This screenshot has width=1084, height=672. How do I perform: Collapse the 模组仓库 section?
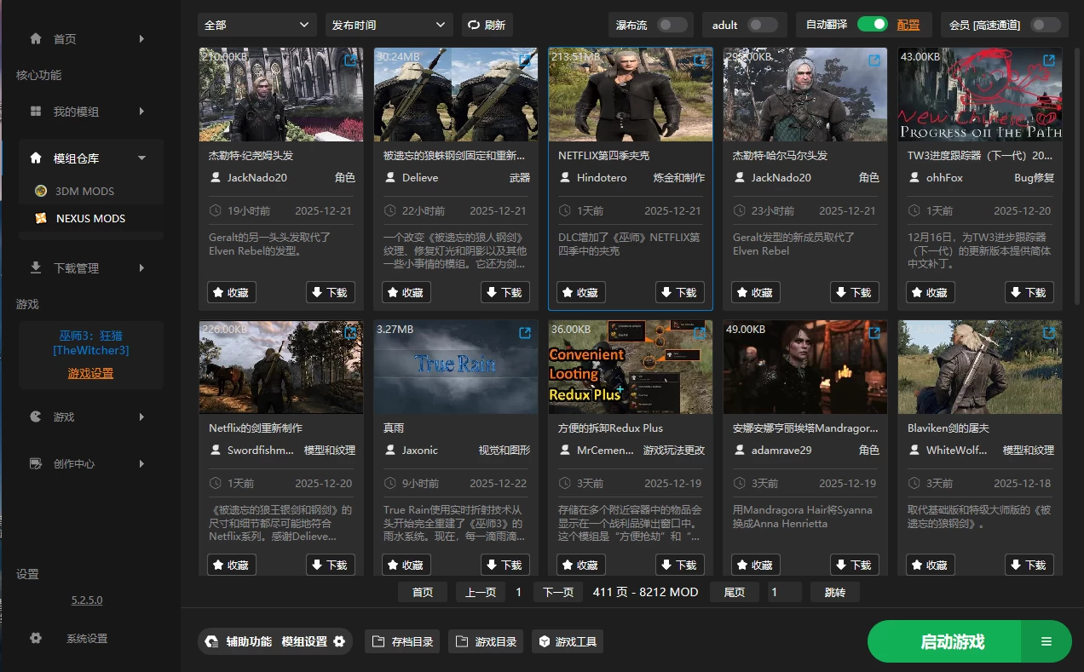coord(141,157)
